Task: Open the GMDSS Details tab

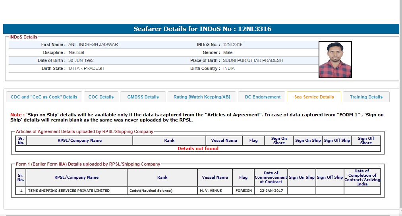Action: 143,97
